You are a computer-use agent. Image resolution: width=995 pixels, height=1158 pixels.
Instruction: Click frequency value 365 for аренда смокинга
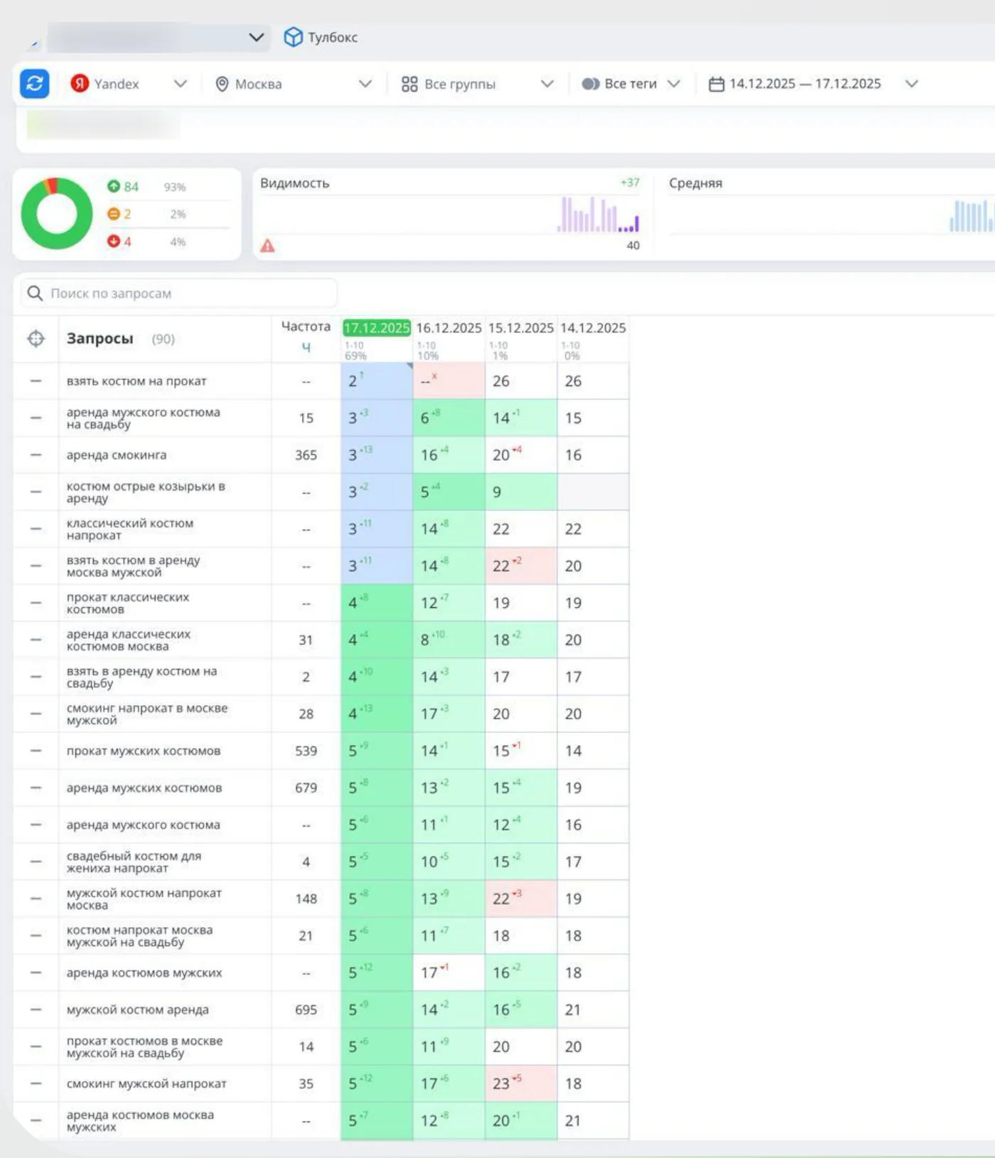tap(306, 455)
